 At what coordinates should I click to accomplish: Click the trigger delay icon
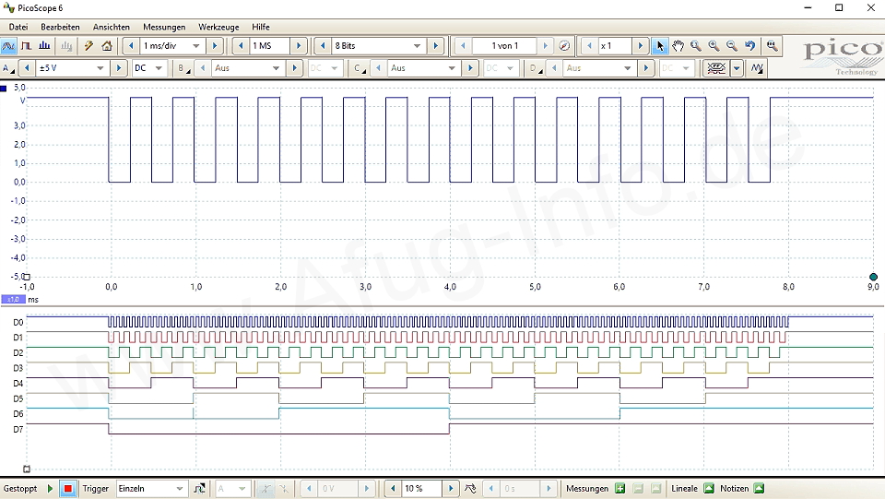click(470, 488)
